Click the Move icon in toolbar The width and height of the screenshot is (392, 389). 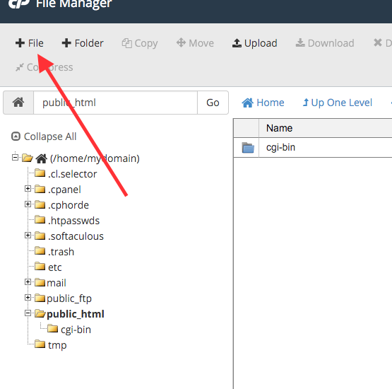181,43
